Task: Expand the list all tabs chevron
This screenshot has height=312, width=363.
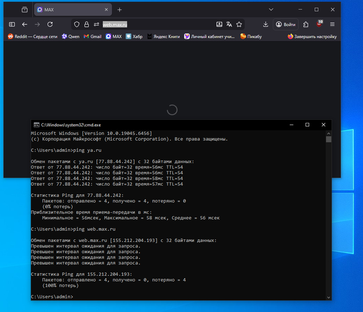Action: (271, 9)
